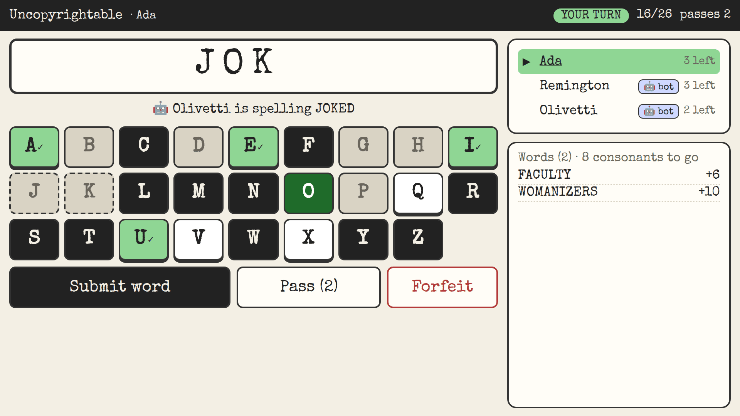This screenshot has width=740, height=416.
Task: Click Olivetti's bot badge
Action: point(659,111)
